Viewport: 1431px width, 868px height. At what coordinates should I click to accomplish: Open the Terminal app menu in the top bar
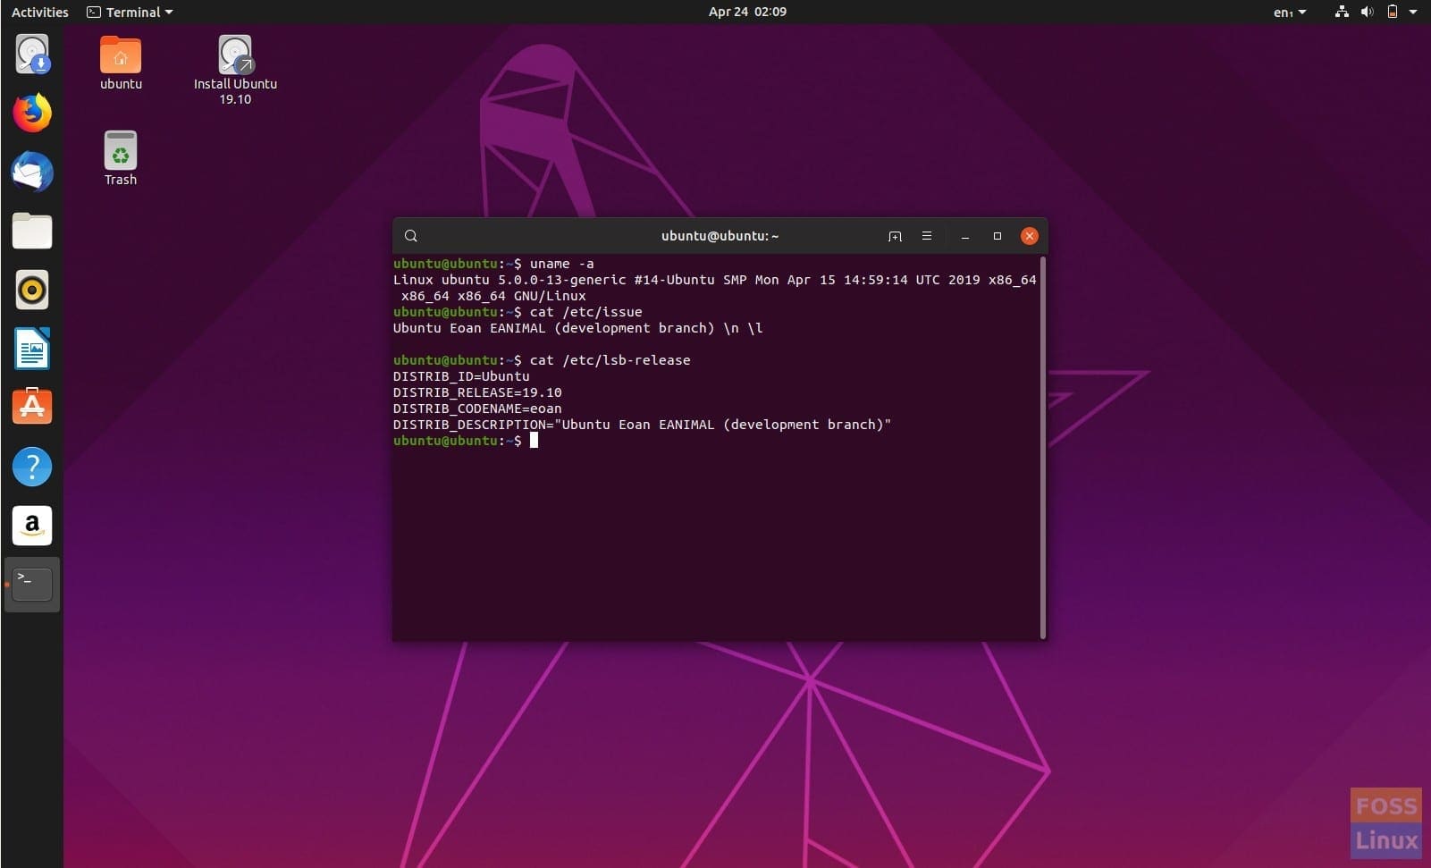tap(129, 12)
